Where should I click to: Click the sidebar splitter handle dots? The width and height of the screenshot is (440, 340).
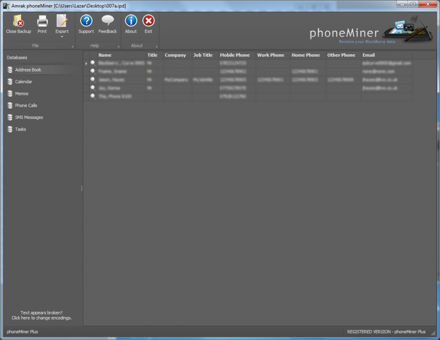[82, 188]
